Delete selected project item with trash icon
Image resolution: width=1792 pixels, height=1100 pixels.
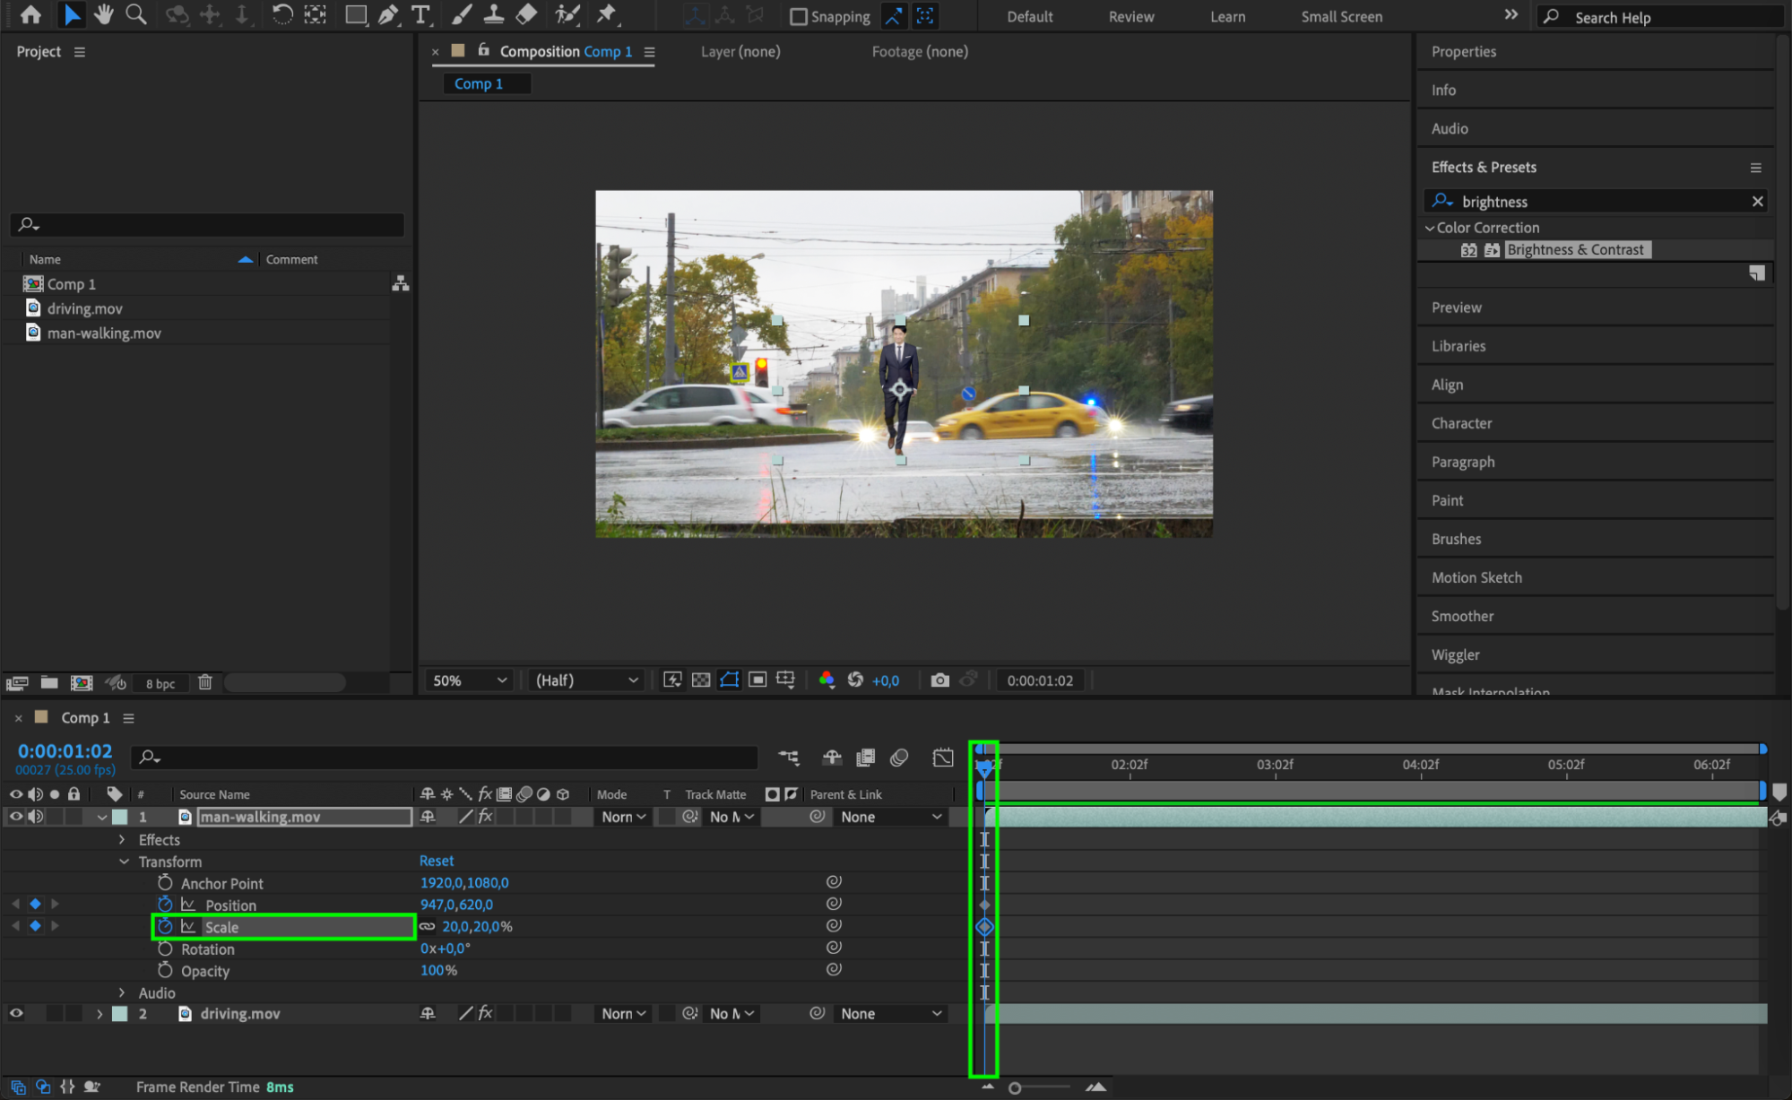205,682
